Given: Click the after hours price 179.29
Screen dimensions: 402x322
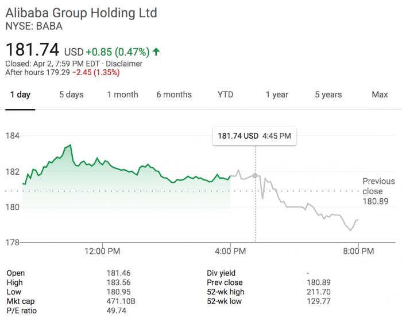Looking at the screenshot, I should (x=58, y=72).
